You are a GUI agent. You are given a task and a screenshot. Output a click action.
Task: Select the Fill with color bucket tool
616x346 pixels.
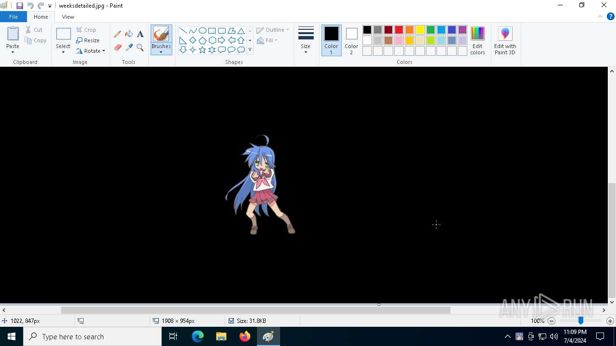129,34
